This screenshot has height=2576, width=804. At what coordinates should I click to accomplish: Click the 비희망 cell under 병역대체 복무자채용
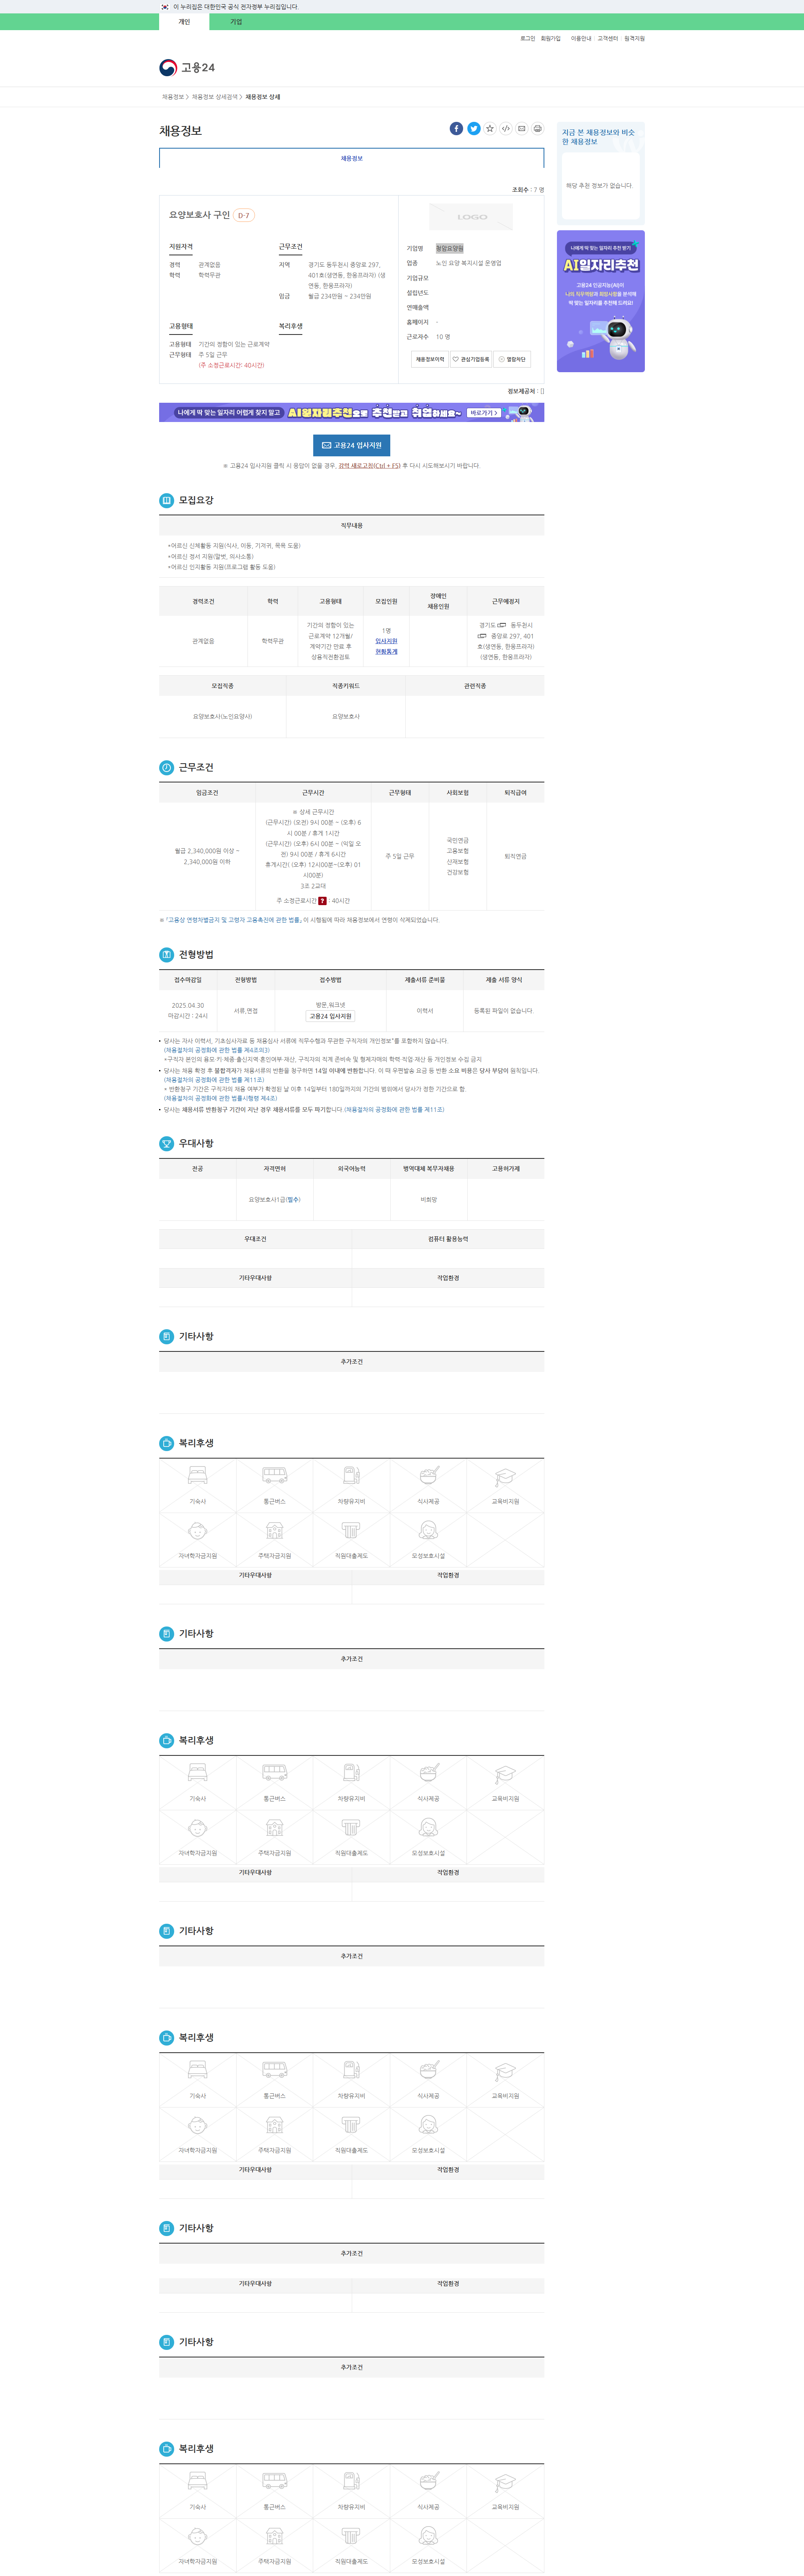pyautogui.click(x=428, y=1199)
